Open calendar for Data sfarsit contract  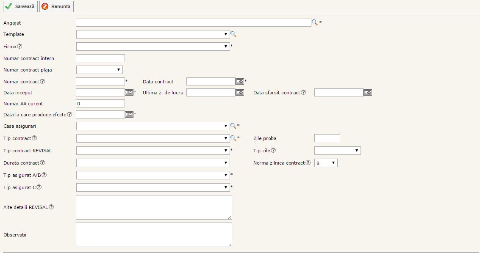[x=367, y=93]
